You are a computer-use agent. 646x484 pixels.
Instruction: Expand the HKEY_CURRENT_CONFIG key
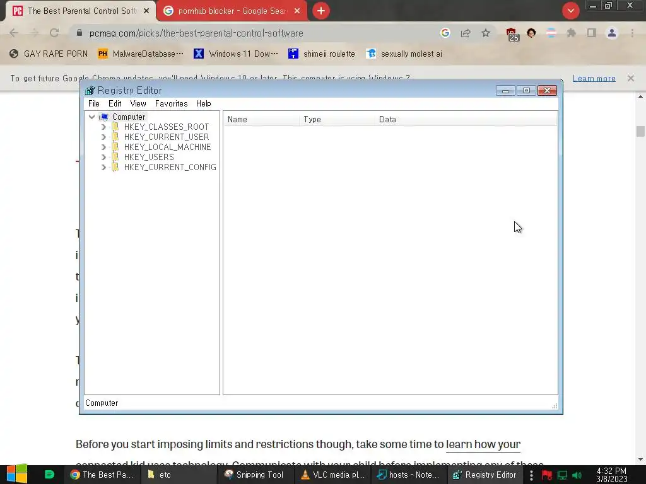coord(103,167)
